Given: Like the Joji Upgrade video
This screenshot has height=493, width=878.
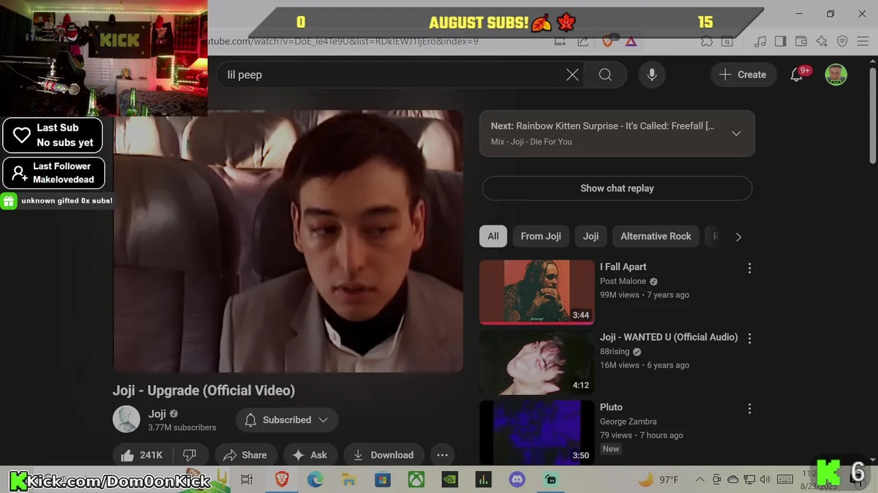Looking at the screenshot, I should [x=141, y=455].
